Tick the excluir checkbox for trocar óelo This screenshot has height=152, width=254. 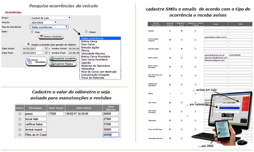pyautogui.click(x=20, y=119)
